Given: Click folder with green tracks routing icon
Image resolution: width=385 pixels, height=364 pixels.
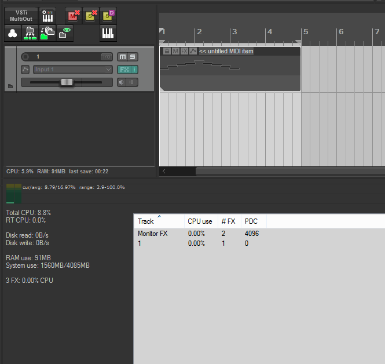Looking at the screenshot, I should coord(30,33).
